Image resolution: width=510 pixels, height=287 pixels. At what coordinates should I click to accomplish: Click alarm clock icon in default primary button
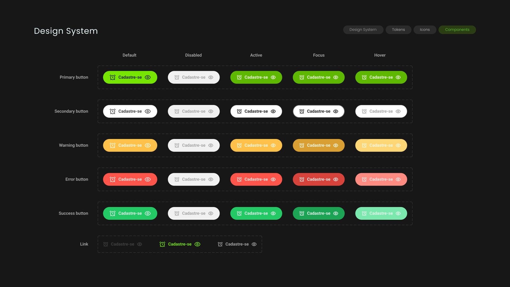coord(113,77)
